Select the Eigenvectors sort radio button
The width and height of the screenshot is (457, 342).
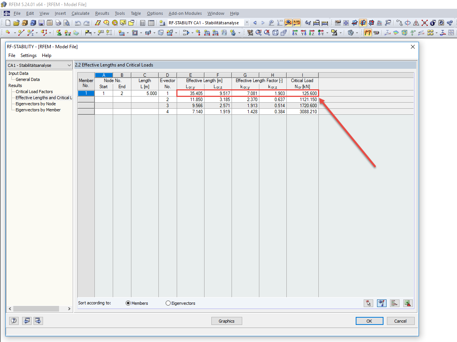[x=168, y=303]
